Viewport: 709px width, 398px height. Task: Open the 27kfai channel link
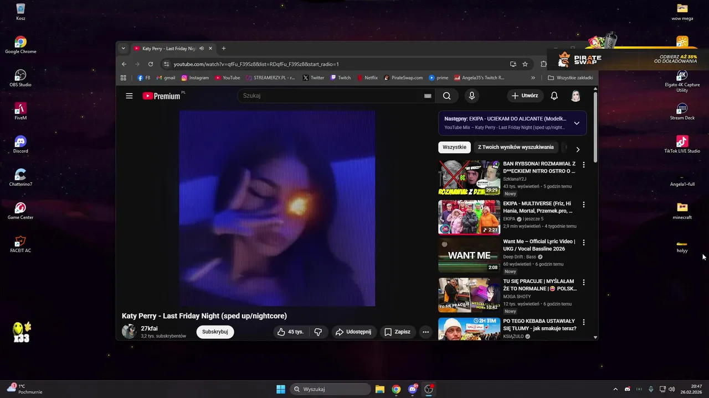pos(149,328)
